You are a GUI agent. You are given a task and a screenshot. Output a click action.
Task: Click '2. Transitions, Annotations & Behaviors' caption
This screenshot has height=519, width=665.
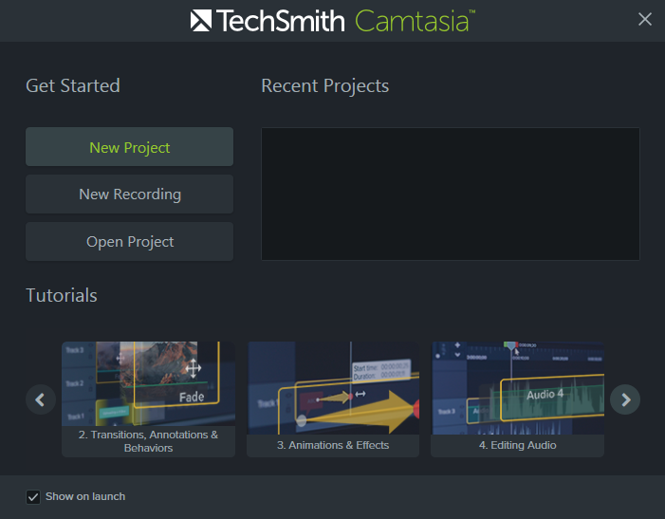[148, 441]
